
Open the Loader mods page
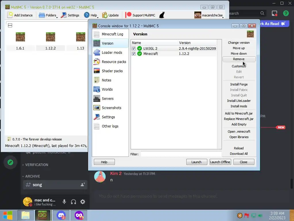click(x=111, y=52)
